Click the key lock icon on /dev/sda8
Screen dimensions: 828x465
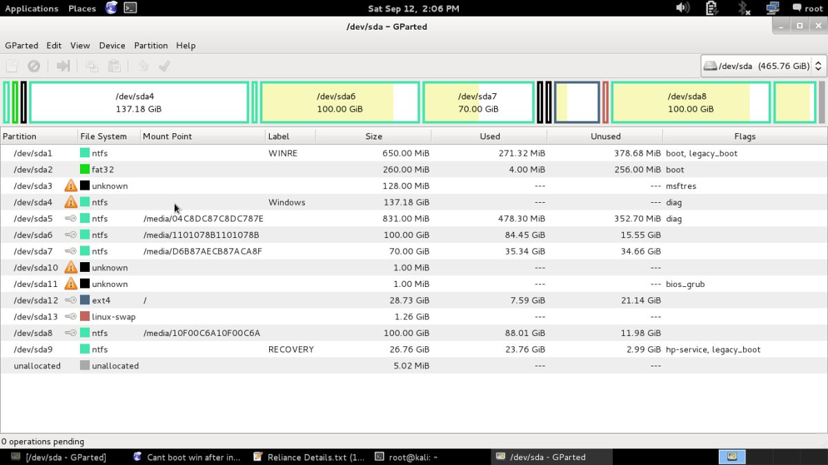click(x=70, y=333)
